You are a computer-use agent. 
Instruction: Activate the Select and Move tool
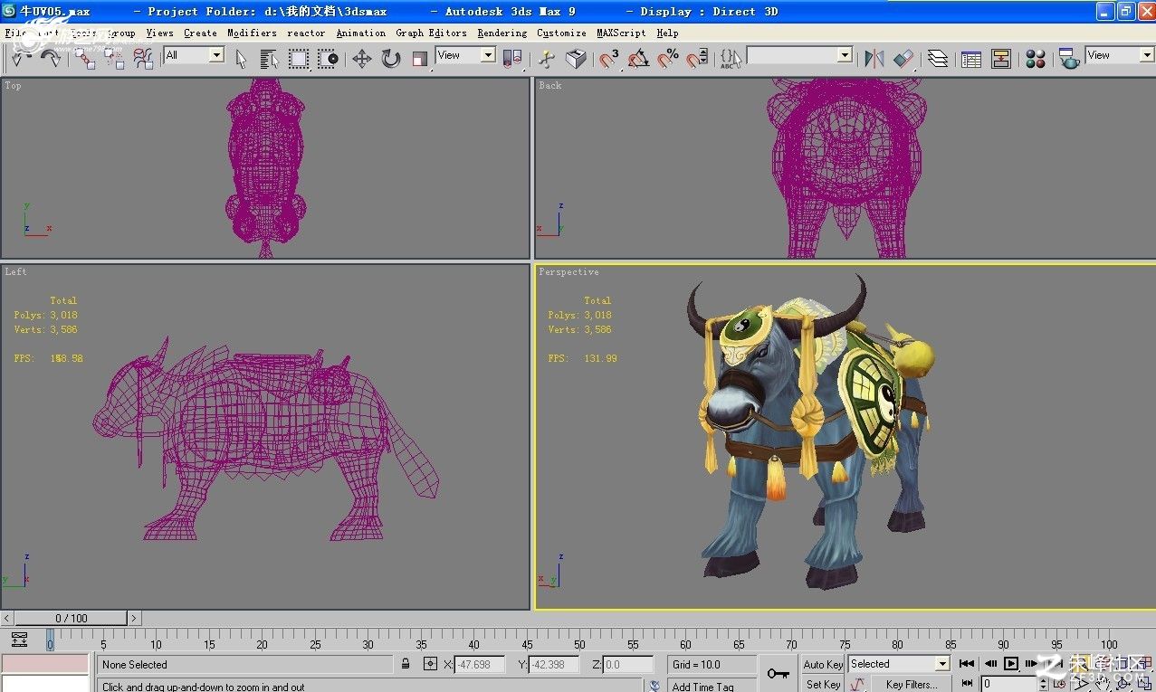tap(362, 59)
